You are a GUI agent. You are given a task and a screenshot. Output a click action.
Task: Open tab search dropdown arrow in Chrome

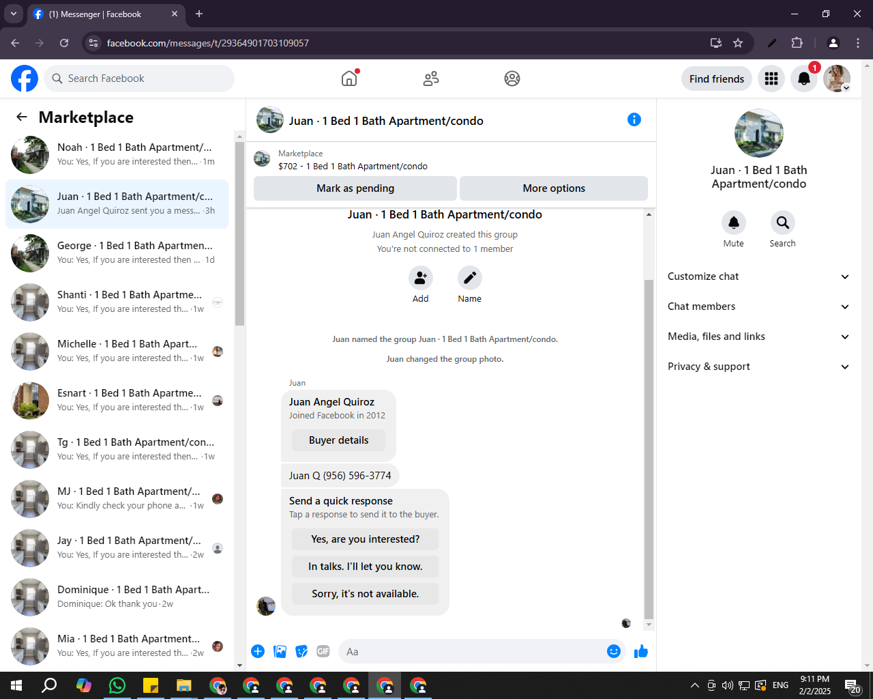tap(14, 14)
